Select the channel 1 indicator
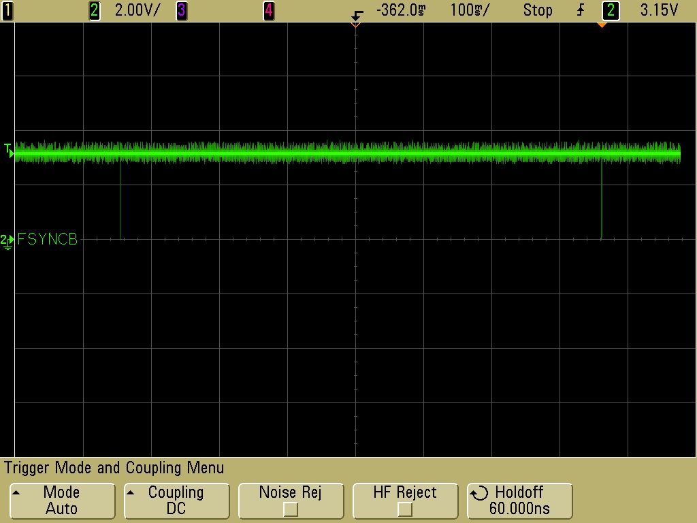 click(x=7, y=10)
